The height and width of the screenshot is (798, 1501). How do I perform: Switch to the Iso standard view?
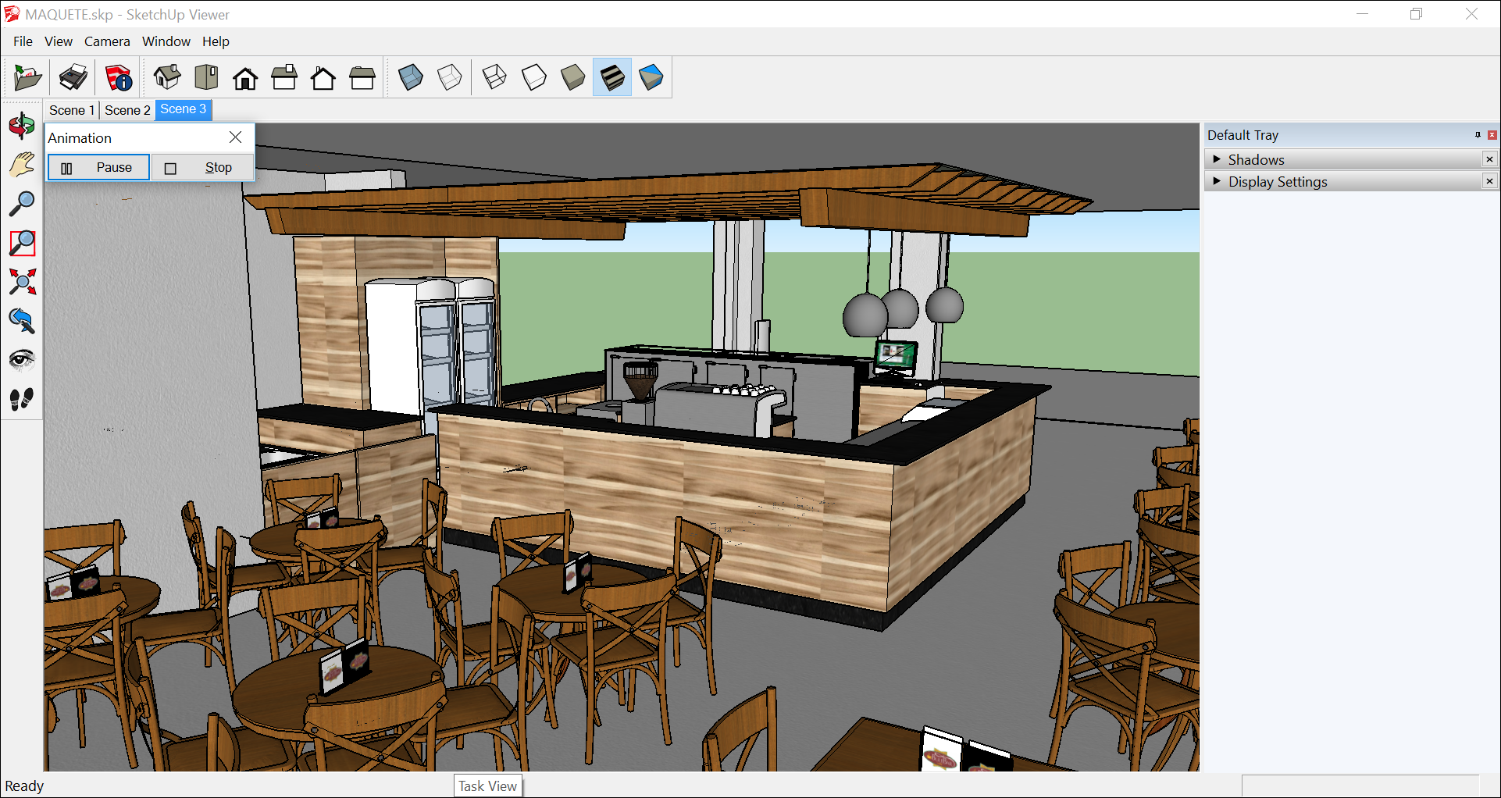(x=166, y=77)
